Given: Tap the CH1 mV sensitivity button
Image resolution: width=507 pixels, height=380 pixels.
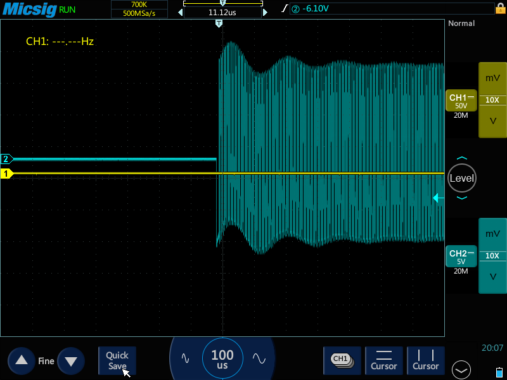Looking at the screenshot, I should tap(492, 78).
